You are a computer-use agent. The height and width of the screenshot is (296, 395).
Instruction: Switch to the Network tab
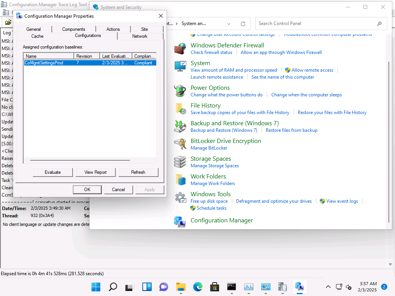pyautogui.click(x=140, y=36)
